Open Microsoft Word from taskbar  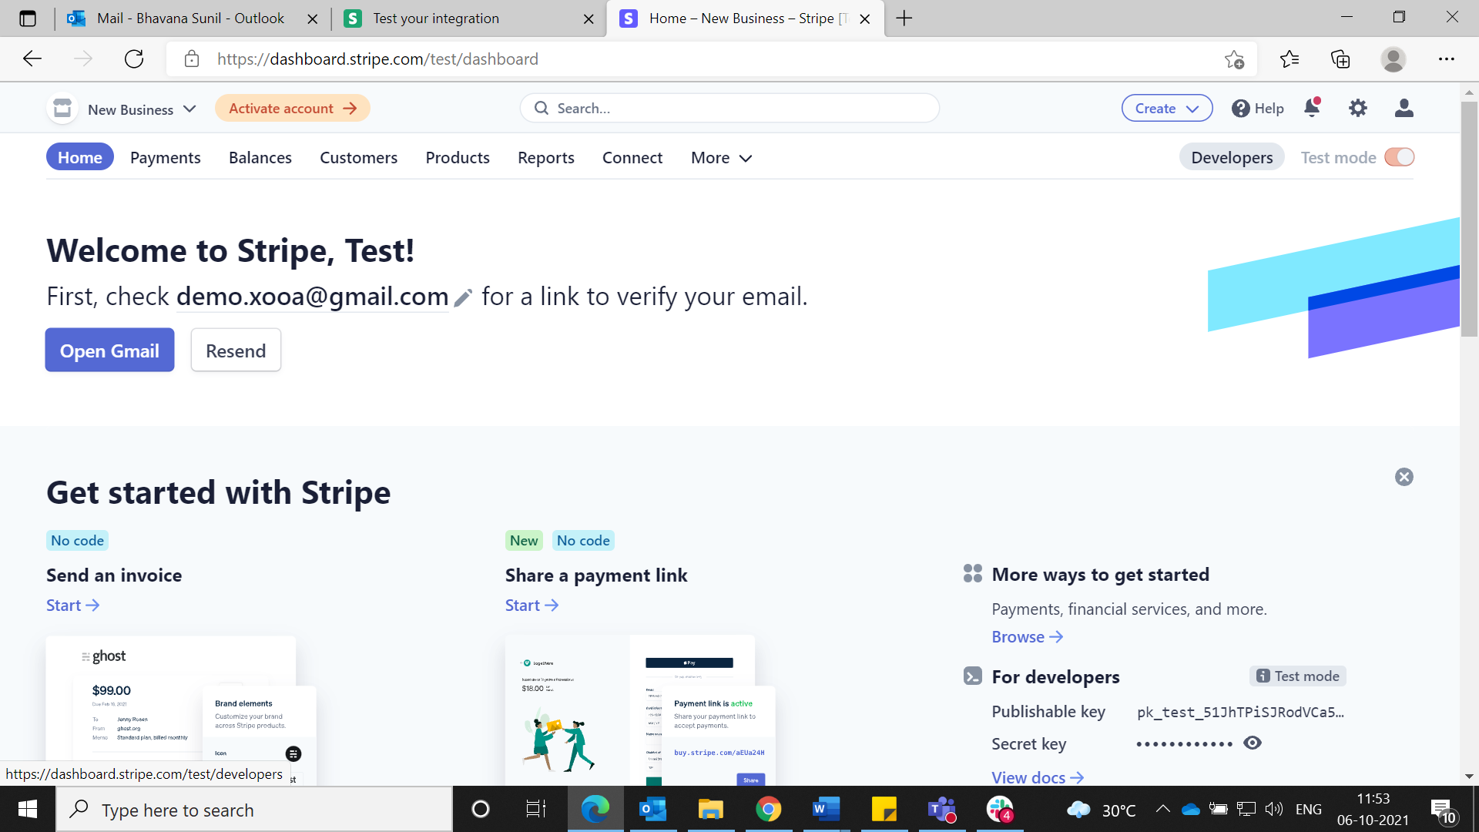tap(826, 810)
